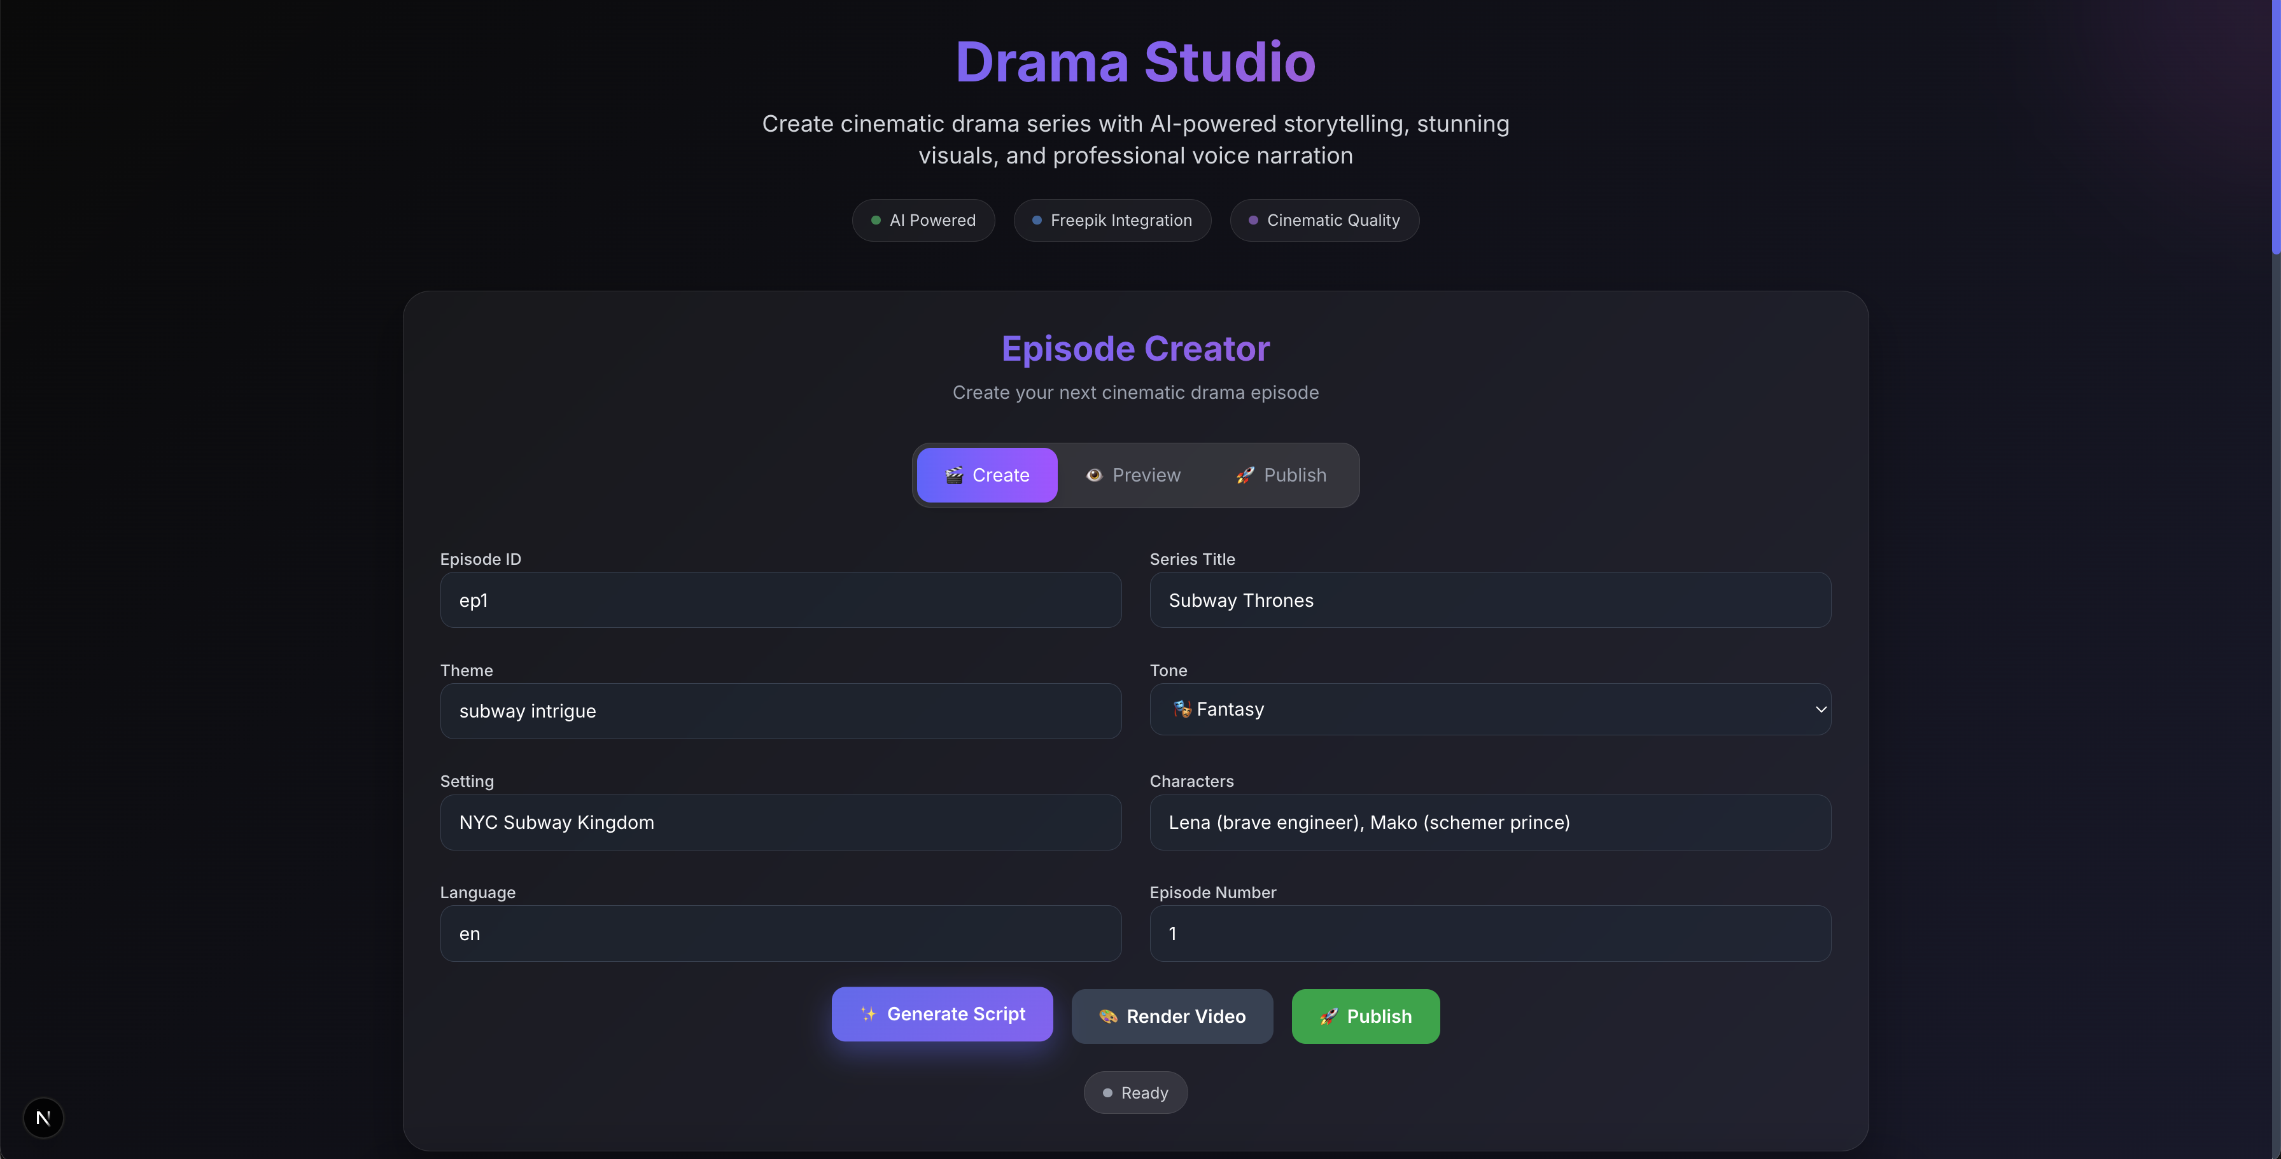
Task: Click the Ready status indicator
Action: click(x=1135, y=1093)
